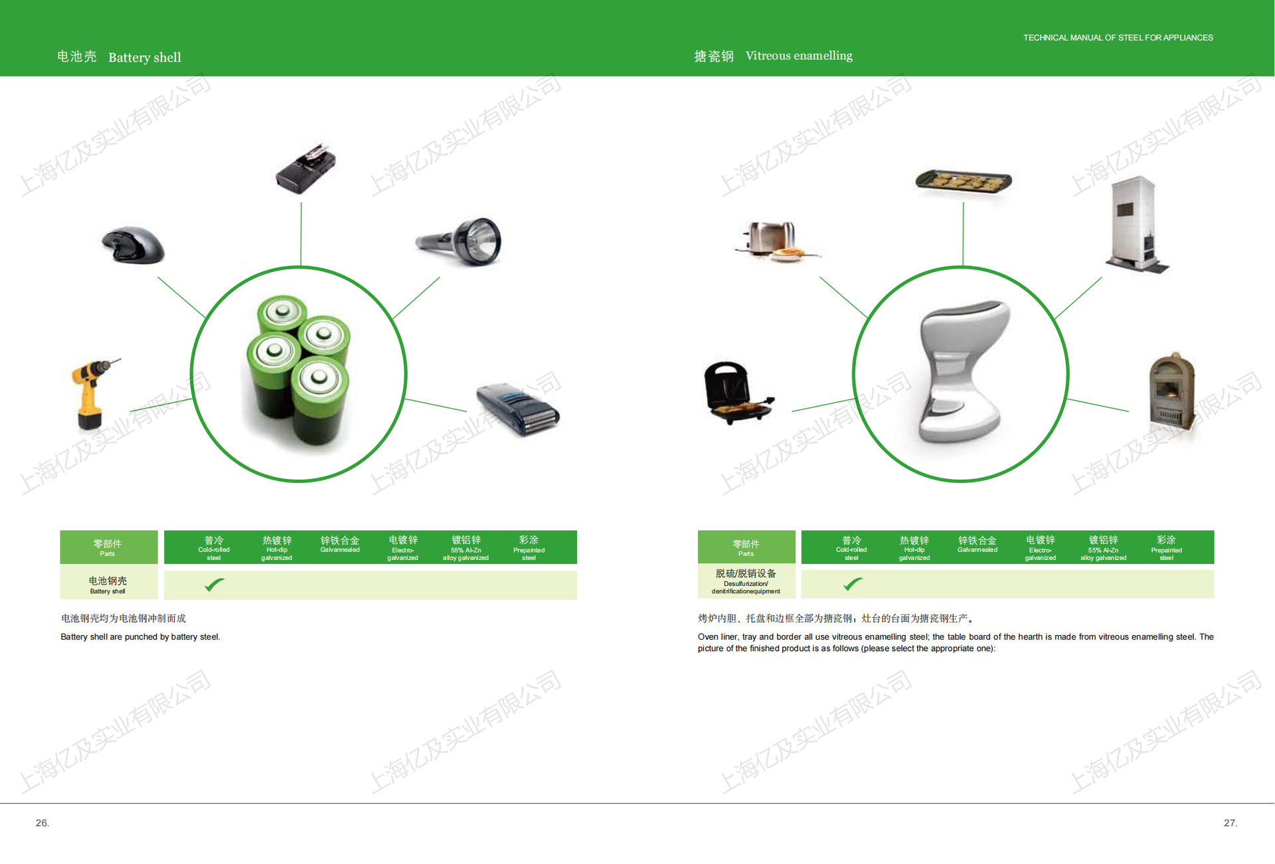Screen dimensions: 1275x864
Task: Click the Desulfurization equipment row label
Action: (x=746, y=581)
